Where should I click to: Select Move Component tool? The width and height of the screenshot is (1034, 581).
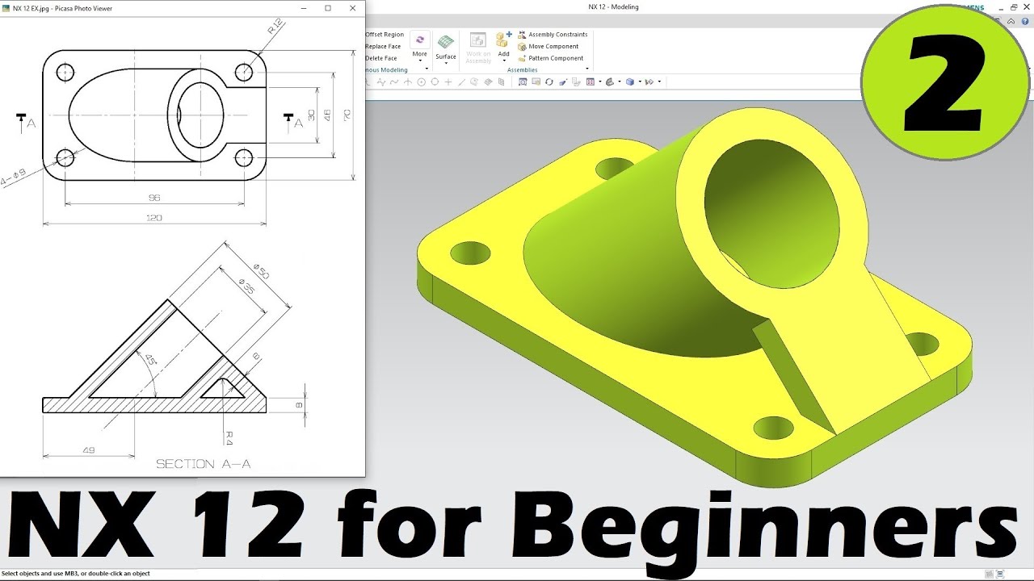(x=548, y=47)
